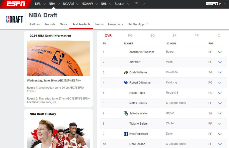Expand Zaccharie Risacher's row details
The image size is (229, 148).
point(220,52)
